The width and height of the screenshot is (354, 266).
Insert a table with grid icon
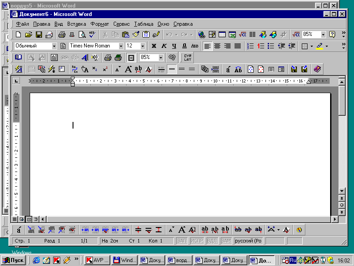coord(222,35)
